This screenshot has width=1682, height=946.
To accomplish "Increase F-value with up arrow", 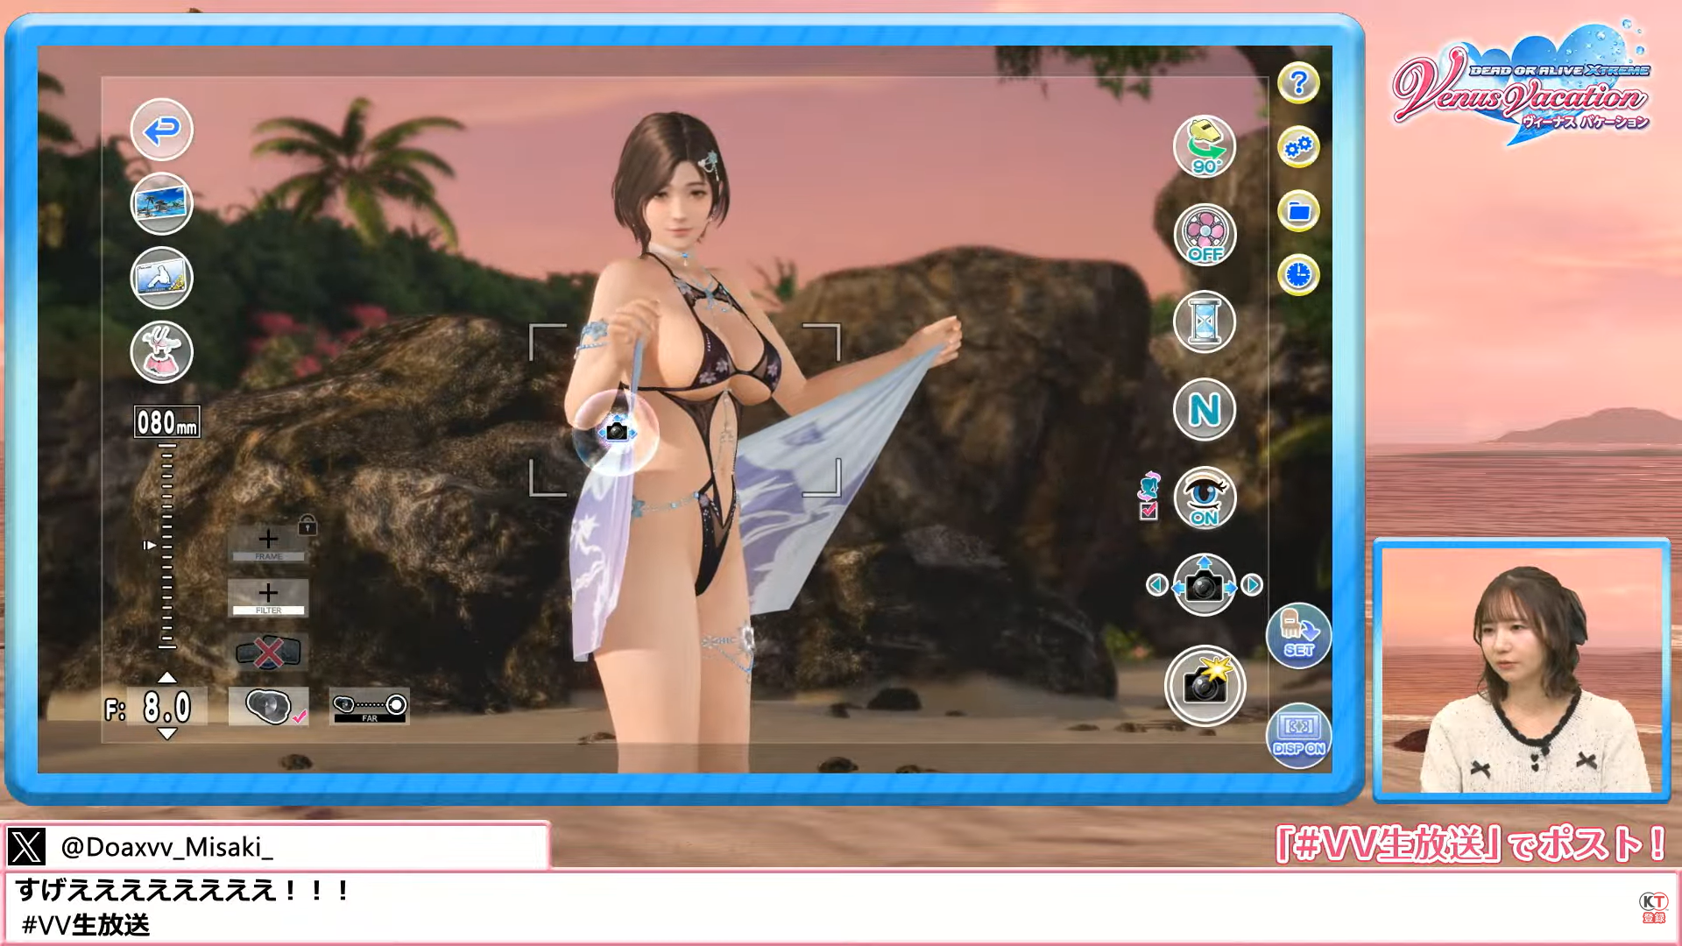I will click(x=166, y=678).
